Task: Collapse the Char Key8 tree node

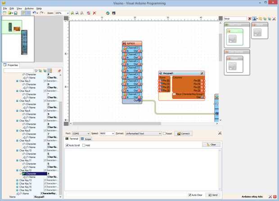Action: coord(17,131)
